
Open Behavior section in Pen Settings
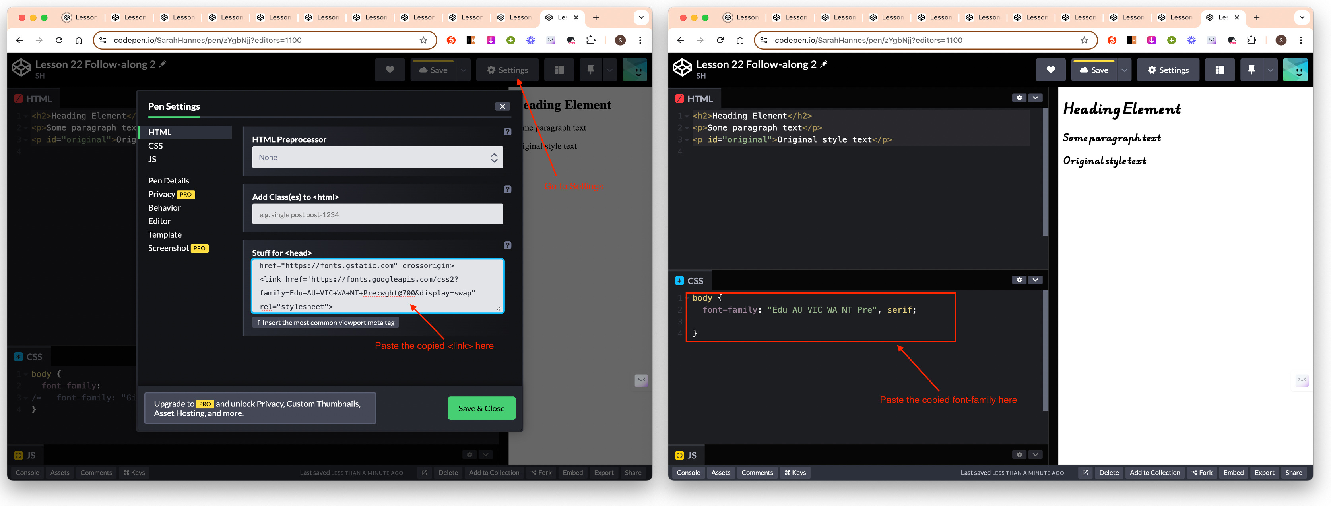[x=164, y=208]
